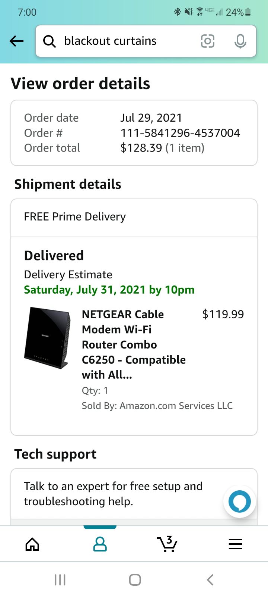Tap the Sold By Amazon.com Services LLC text

click(157, 406)
